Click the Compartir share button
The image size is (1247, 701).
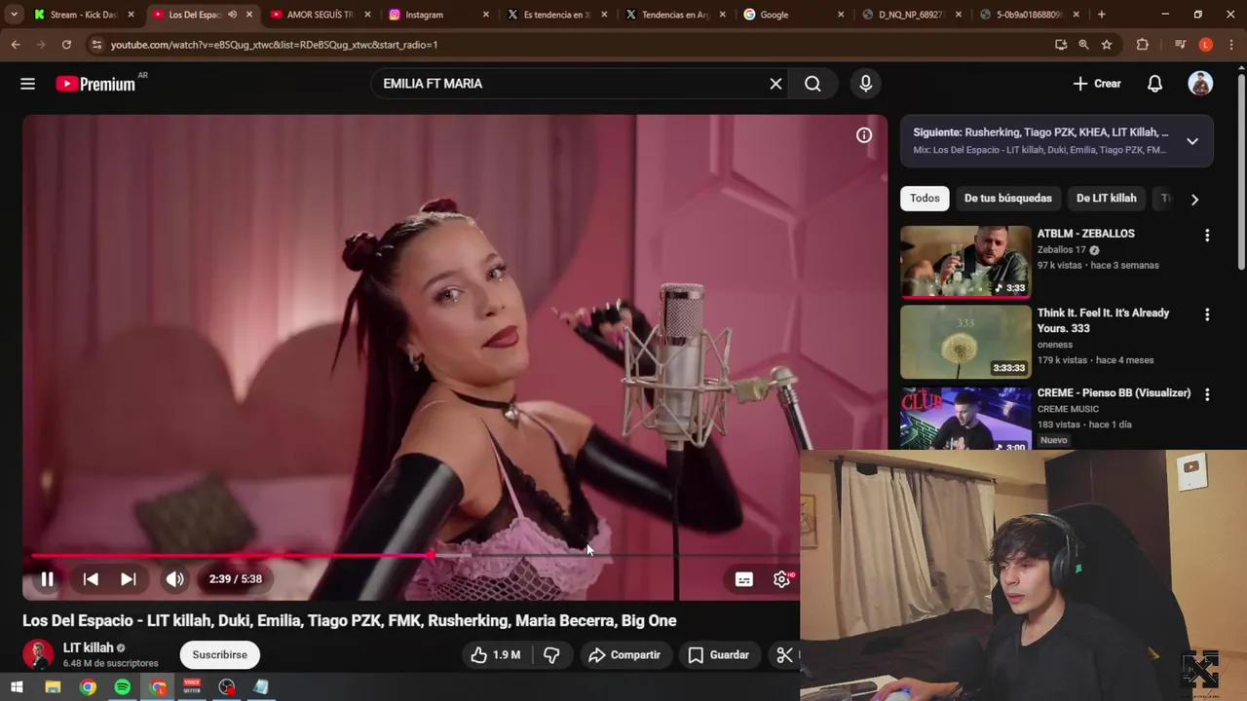tap(624, 655)
